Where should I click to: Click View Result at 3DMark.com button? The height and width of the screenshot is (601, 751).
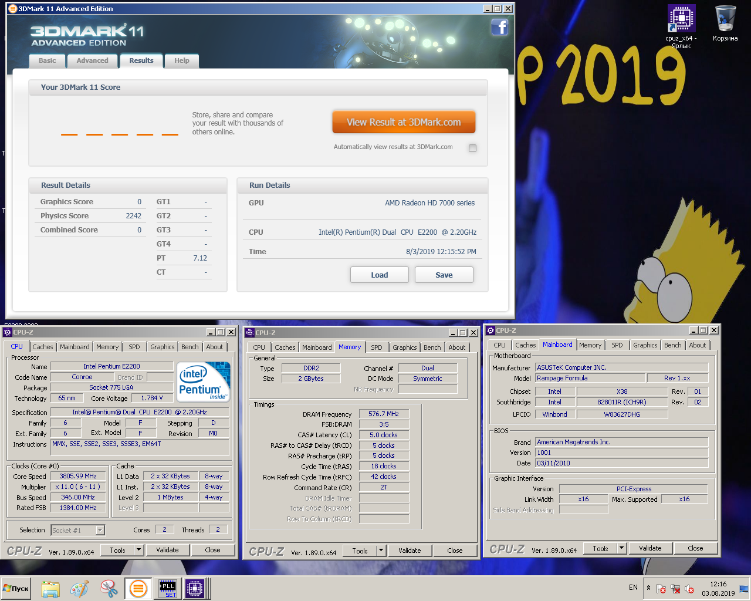(x=404, y=122)
